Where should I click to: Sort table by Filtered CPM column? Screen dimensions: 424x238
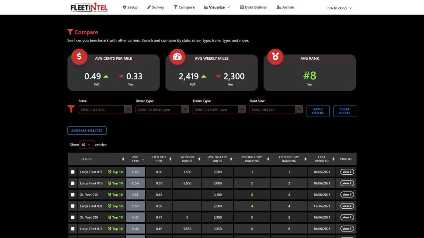point(159,159)
